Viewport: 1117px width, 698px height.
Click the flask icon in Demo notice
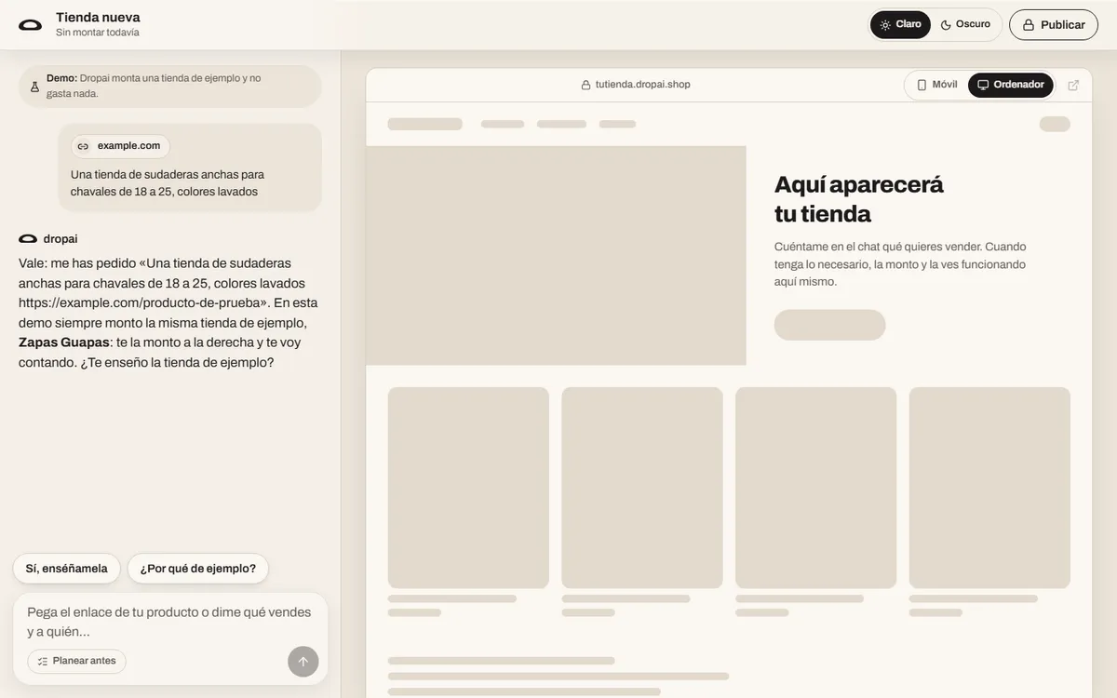click(x=34, y=87)
